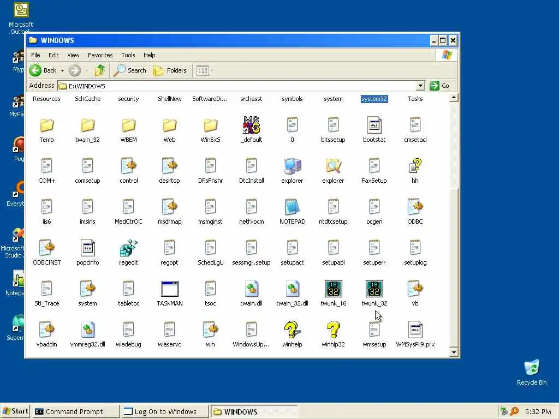Select the hh help viewer icon

pos(415,166)
